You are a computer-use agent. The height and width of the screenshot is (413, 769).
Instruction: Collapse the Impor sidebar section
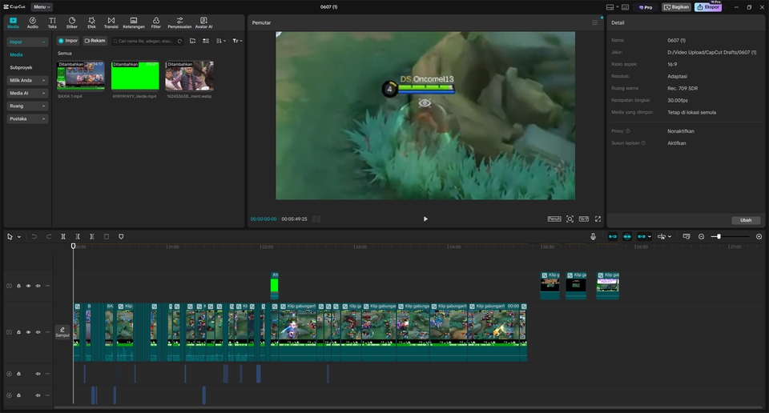click(27, 42)
